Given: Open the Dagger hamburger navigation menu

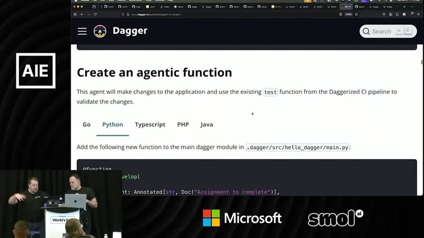Looking at the screenshot, I should tap(82, 31).
